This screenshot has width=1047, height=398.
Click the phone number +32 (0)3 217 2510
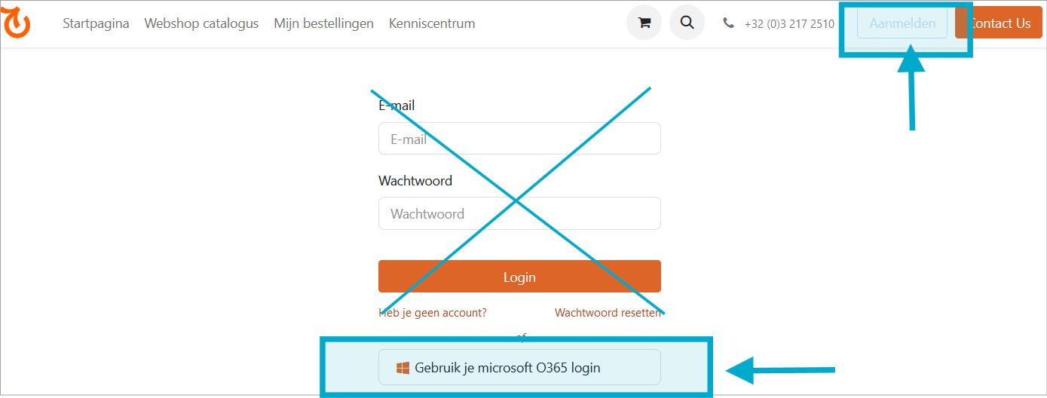(789, 23)
